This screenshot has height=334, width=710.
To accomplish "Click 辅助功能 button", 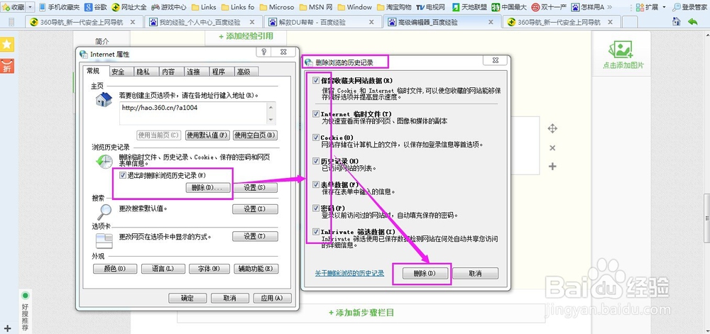I will pos(256,269).
